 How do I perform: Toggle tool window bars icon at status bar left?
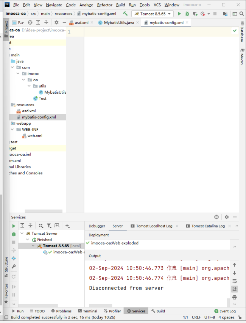tap(6, 317)
